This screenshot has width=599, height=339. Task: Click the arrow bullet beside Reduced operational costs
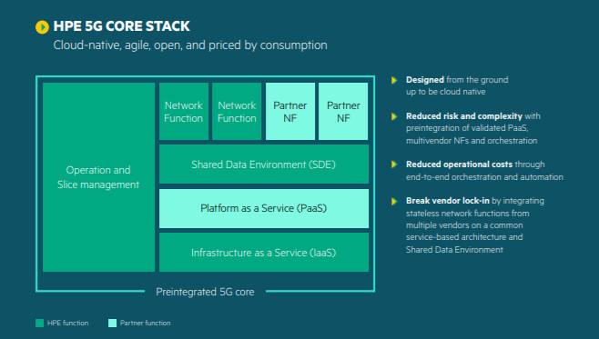click(394, 165)
